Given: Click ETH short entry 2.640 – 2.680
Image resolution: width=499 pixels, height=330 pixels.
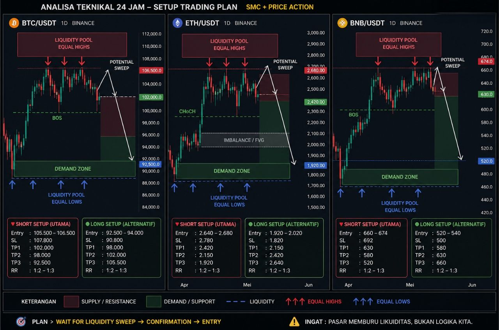Looking at the screenshot, I should tap(216, 233).
